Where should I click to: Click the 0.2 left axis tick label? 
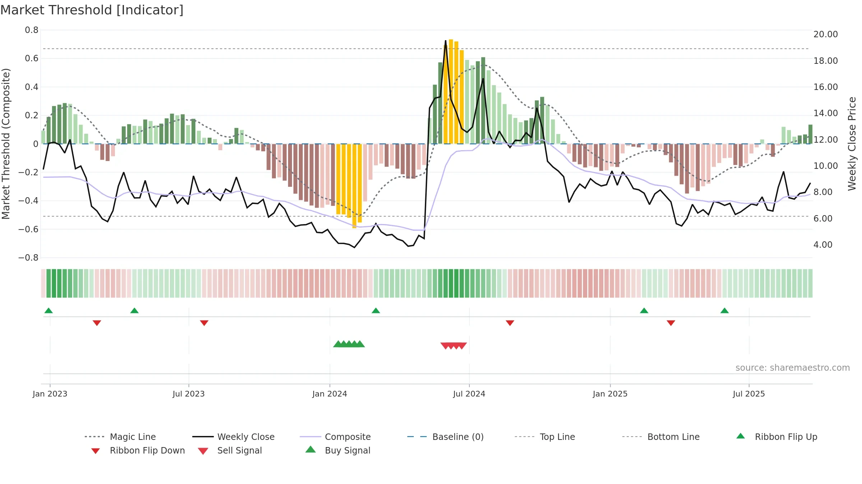tap(32, 115)
